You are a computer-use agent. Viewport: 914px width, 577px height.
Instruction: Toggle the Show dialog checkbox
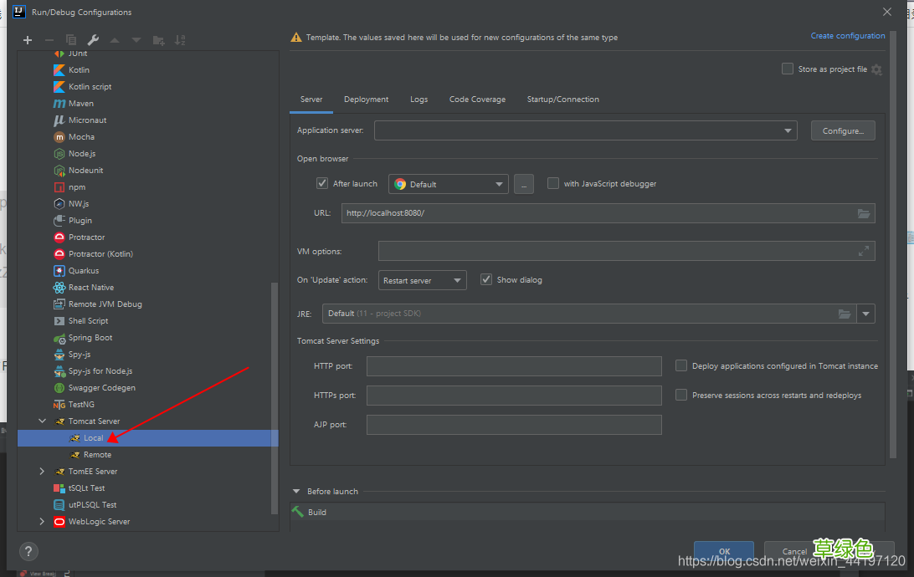[486, 280]
